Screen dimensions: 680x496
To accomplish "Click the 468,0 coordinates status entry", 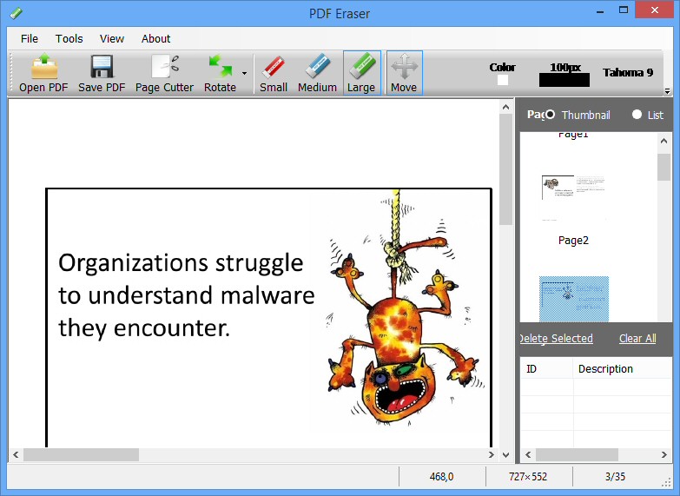I will click(441, 477).
